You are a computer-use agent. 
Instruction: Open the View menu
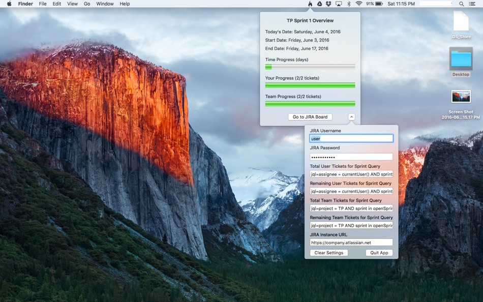[x=72, y=4]
